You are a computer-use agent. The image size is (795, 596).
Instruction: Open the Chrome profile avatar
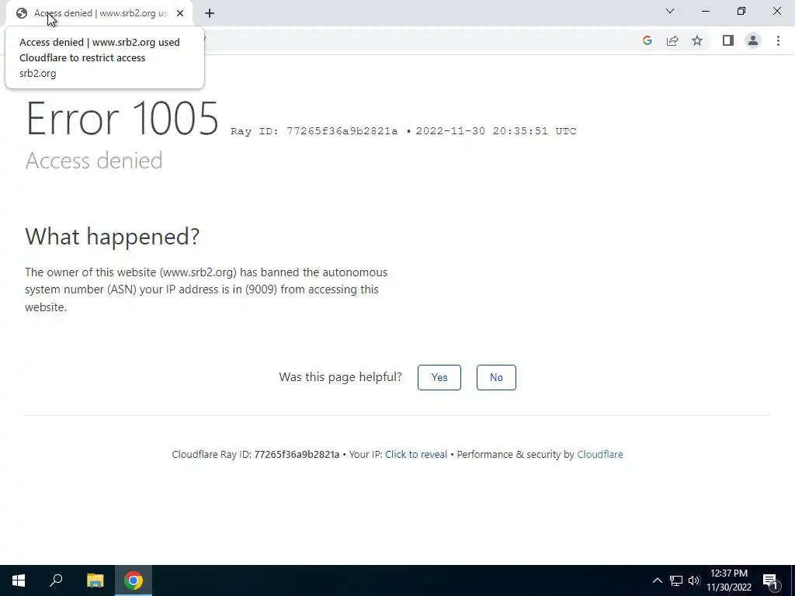tap(753, 40)
